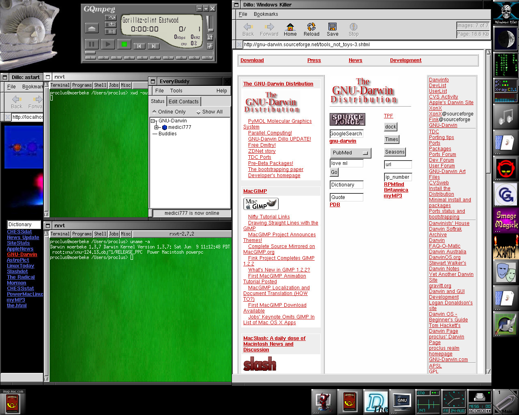519x415 pixels.
Task: Click the Dillo Save toolbar icon
Action: pos(332,30)
